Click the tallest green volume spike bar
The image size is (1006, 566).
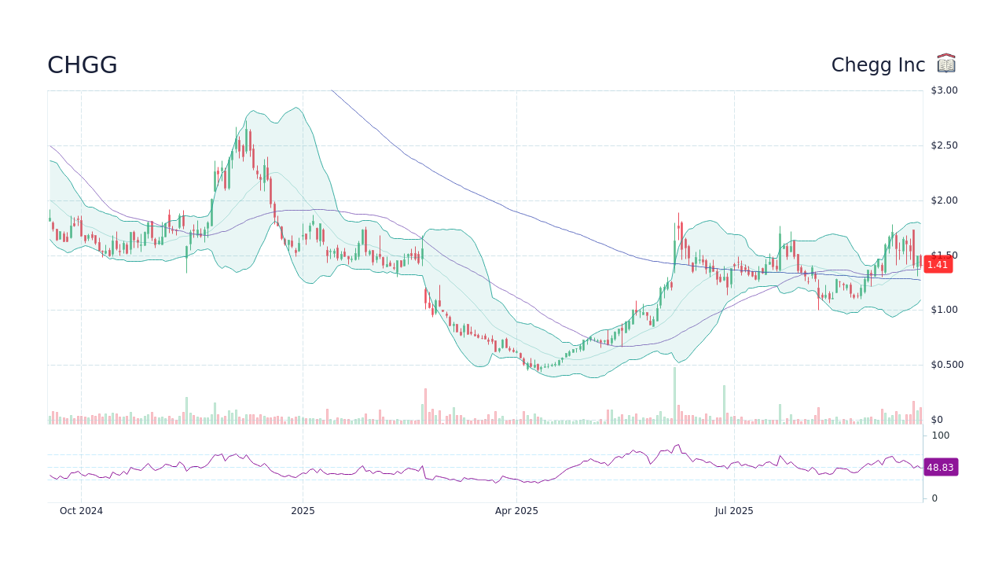(677, 393)
